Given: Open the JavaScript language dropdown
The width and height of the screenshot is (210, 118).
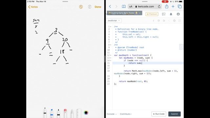Looking at the screenshot, I should click(114, 21).
